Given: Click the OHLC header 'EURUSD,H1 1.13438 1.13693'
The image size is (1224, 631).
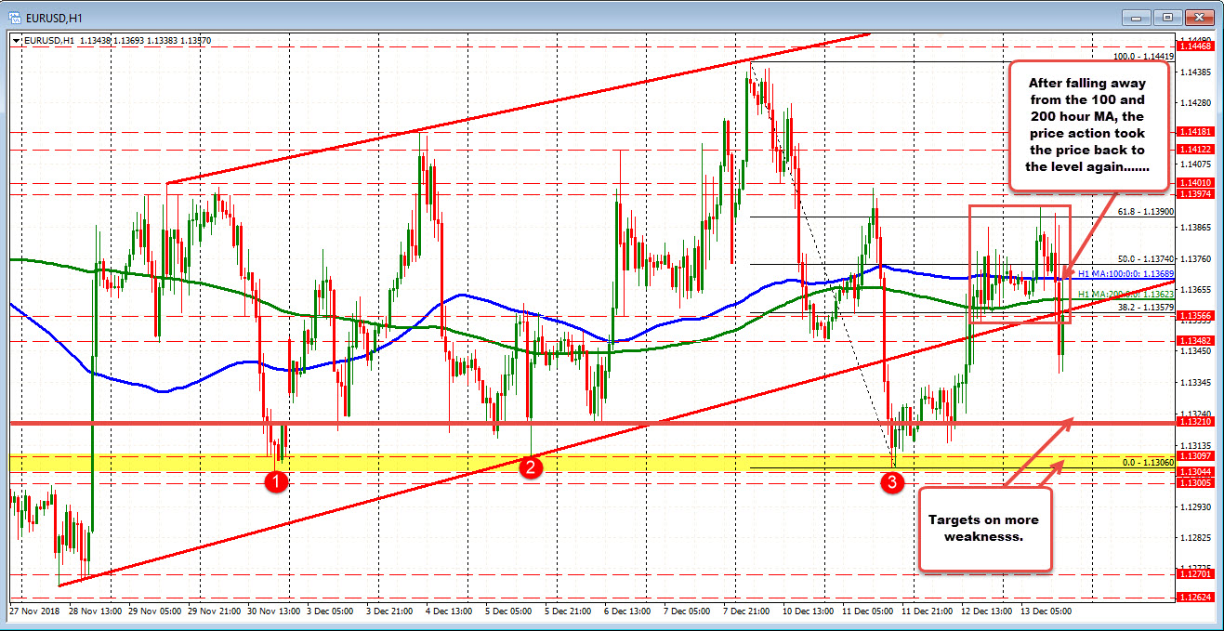Looking at the screenshot, I should [x=86, y=41].
